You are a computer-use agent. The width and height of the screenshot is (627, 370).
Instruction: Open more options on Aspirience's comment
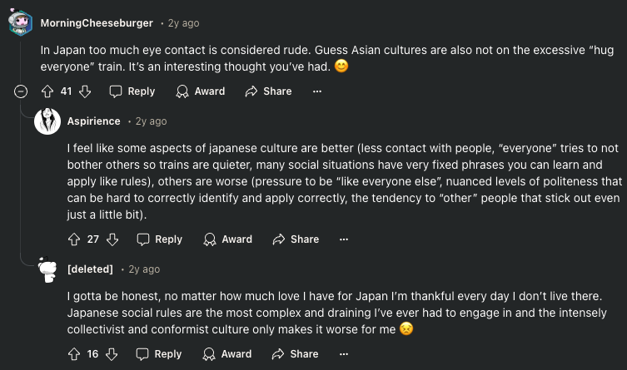coord(343,239)
